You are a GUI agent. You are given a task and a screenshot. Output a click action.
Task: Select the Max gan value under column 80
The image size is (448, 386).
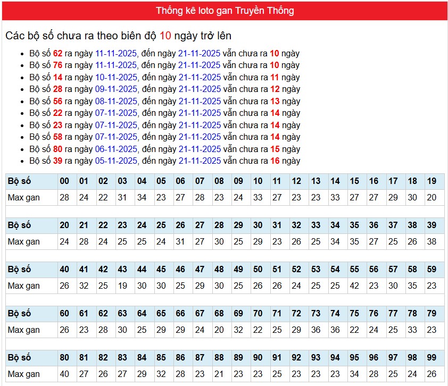click(x=64, y=374)
